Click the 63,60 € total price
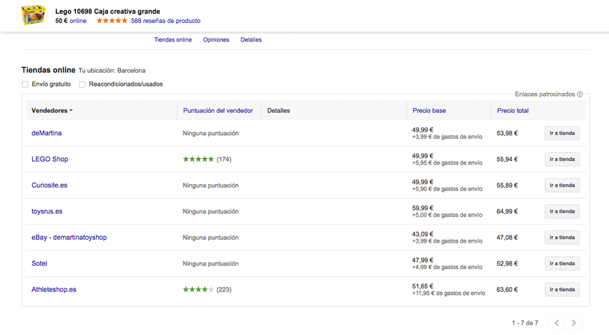609x335 pixels. [x=507, y=290]
